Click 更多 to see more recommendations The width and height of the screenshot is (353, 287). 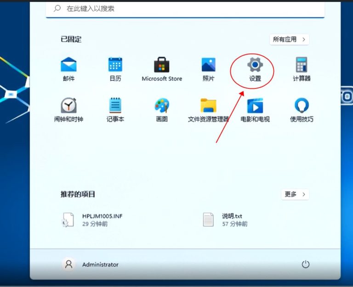pos(295,194)
